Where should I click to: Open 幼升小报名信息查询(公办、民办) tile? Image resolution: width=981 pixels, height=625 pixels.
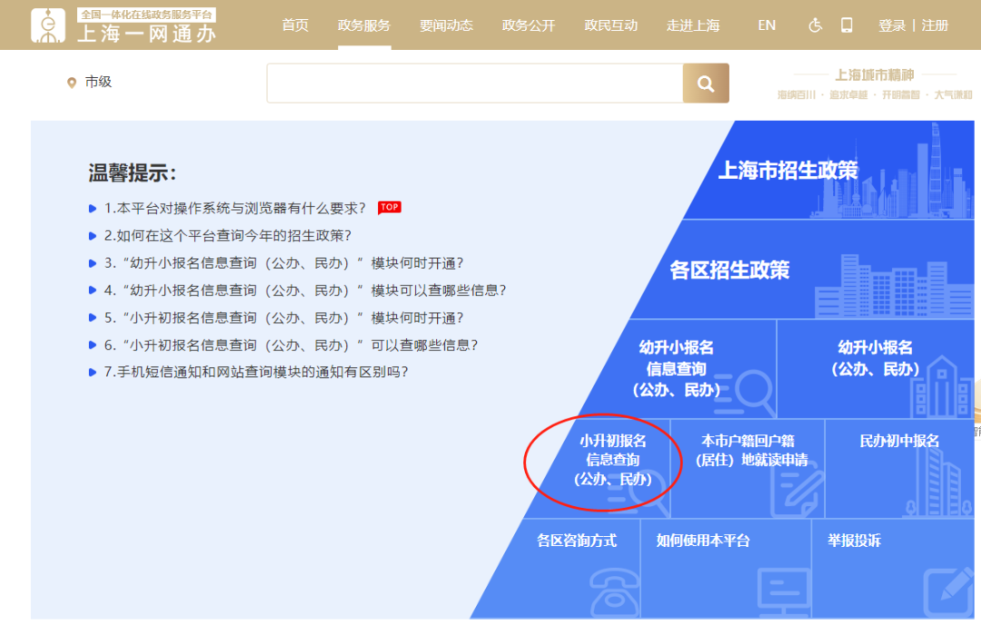[677, 369]
